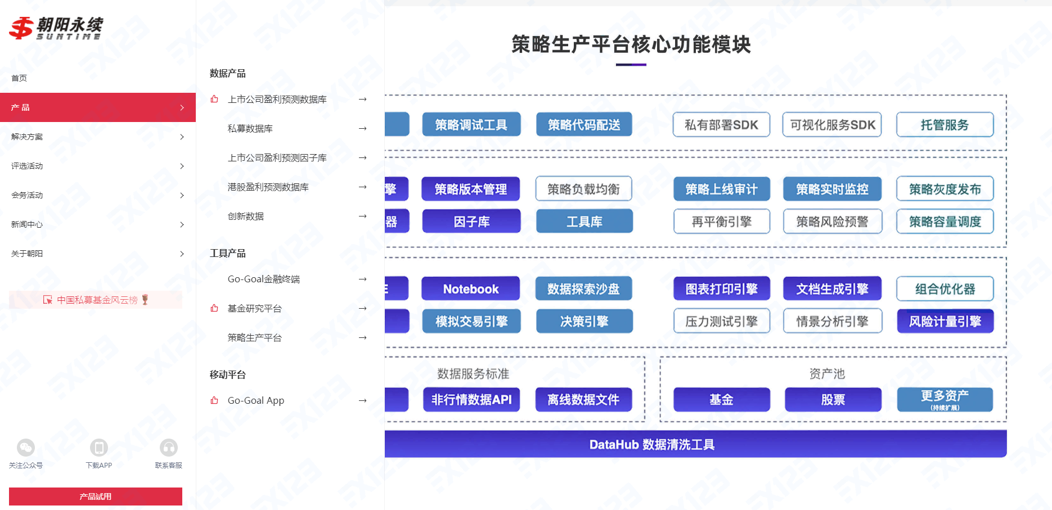Click the 移动平台 section heading
This screenshot has height=510, width=1052.
pos(228,374)
